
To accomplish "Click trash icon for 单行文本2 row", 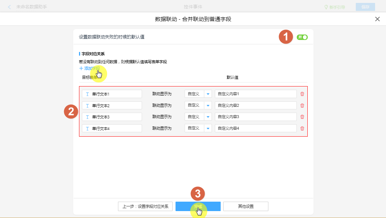I will (302, 105).
